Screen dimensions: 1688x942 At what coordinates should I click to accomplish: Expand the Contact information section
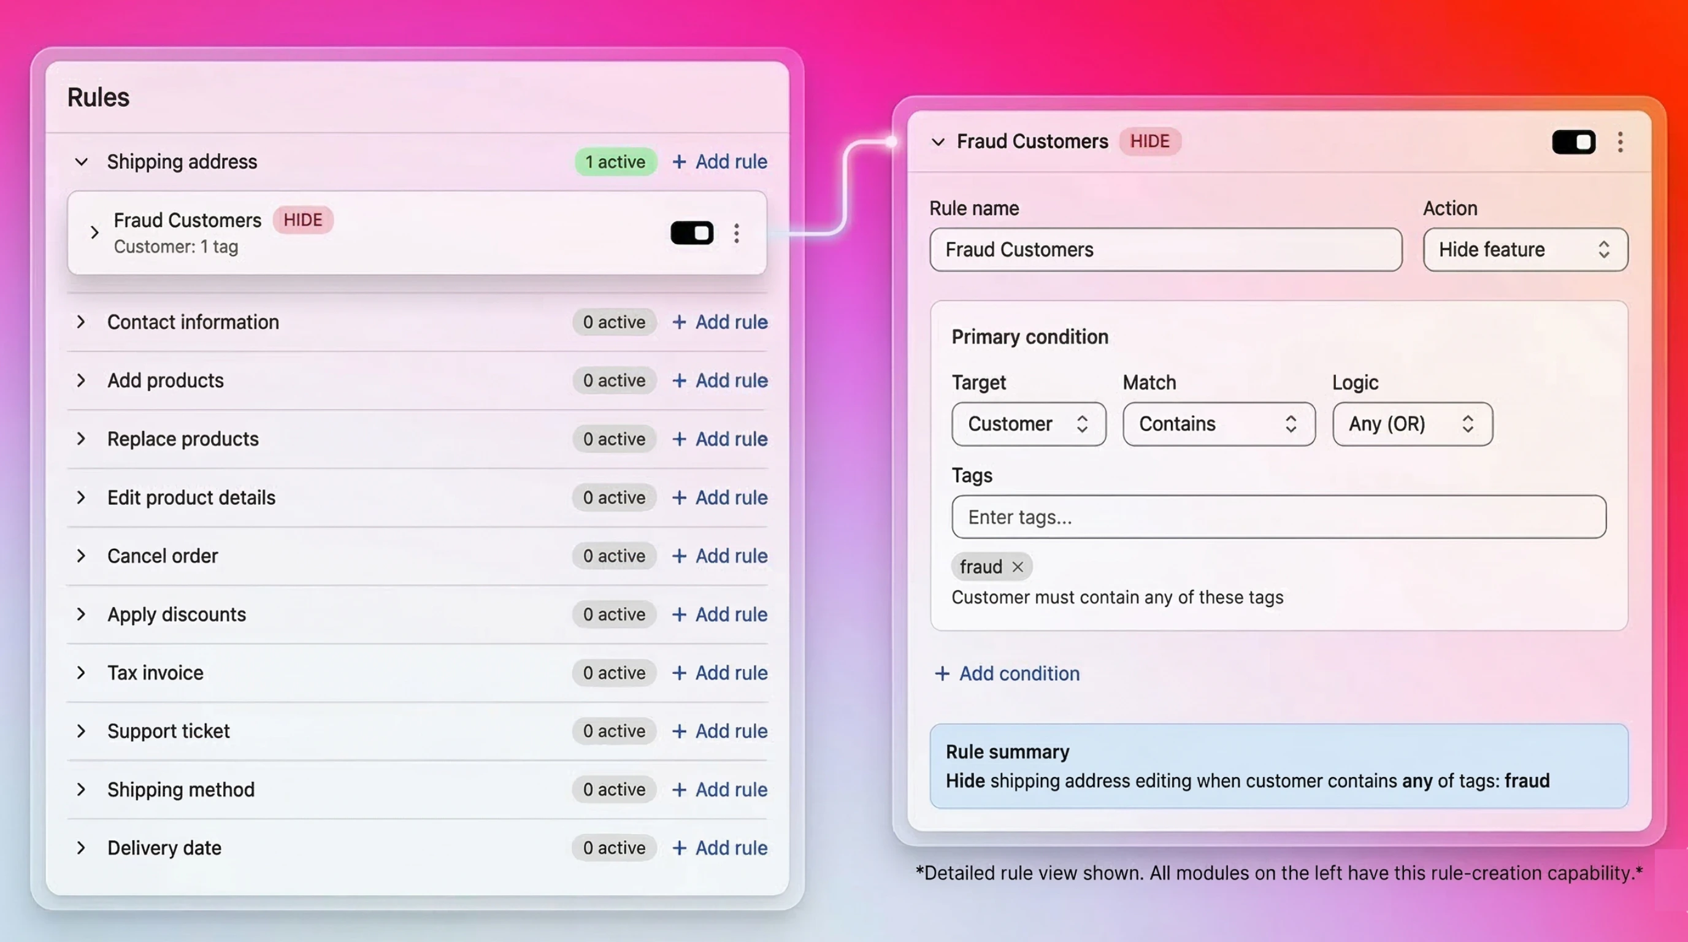80,321
